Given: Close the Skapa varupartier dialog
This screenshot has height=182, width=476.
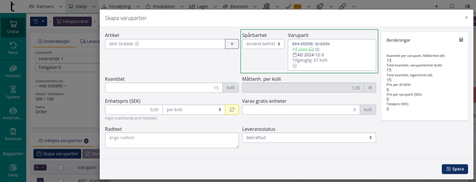Looking at the screenshot, I should [x=466, y=18].
